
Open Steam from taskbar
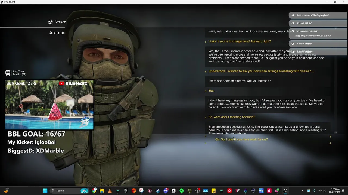(157, 191)
